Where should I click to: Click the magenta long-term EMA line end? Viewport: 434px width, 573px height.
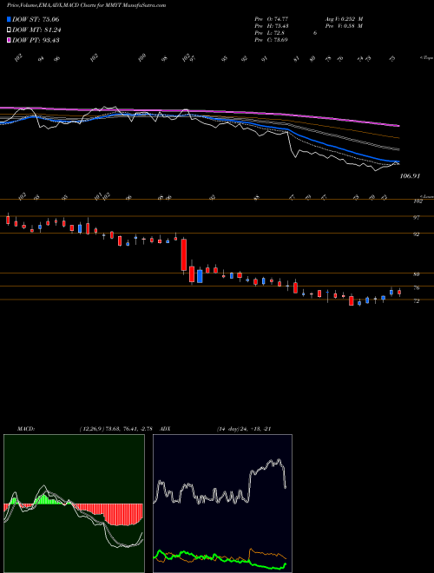[x=398, y=126]
